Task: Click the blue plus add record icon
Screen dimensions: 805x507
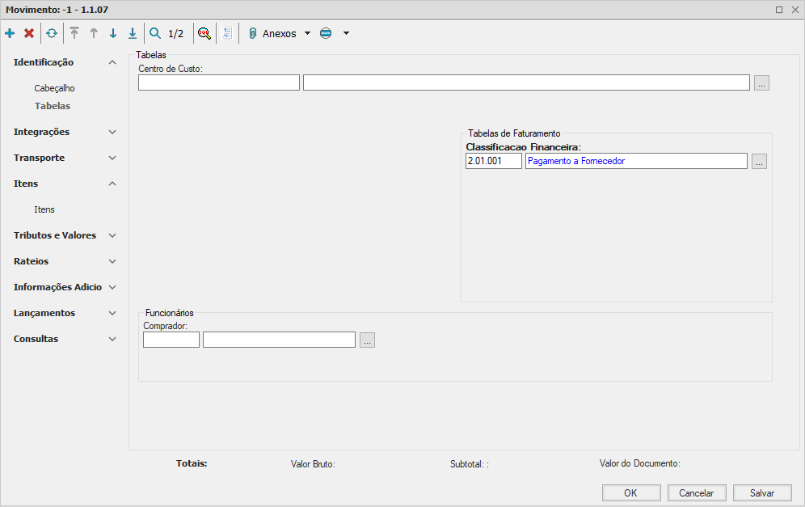Action: pos(10,34)
